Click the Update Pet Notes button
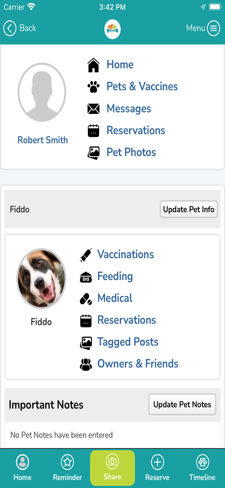225x488 pixels. click(x=182, y=404)
